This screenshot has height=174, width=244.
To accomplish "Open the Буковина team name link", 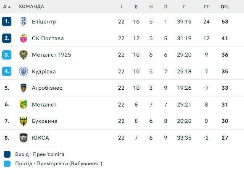I will [x=45, y=121].
